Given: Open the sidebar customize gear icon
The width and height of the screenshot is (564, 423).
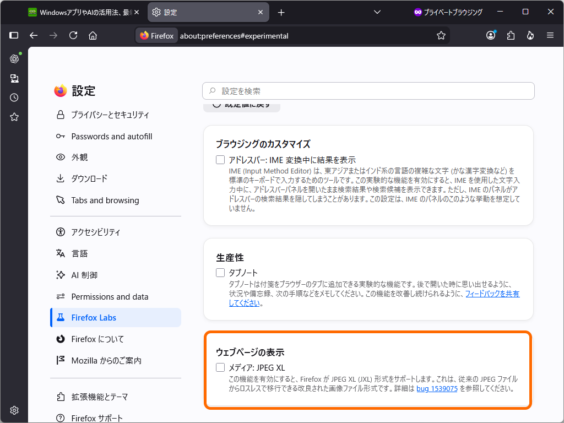Looking at the screenshot, I should [14, 410].
